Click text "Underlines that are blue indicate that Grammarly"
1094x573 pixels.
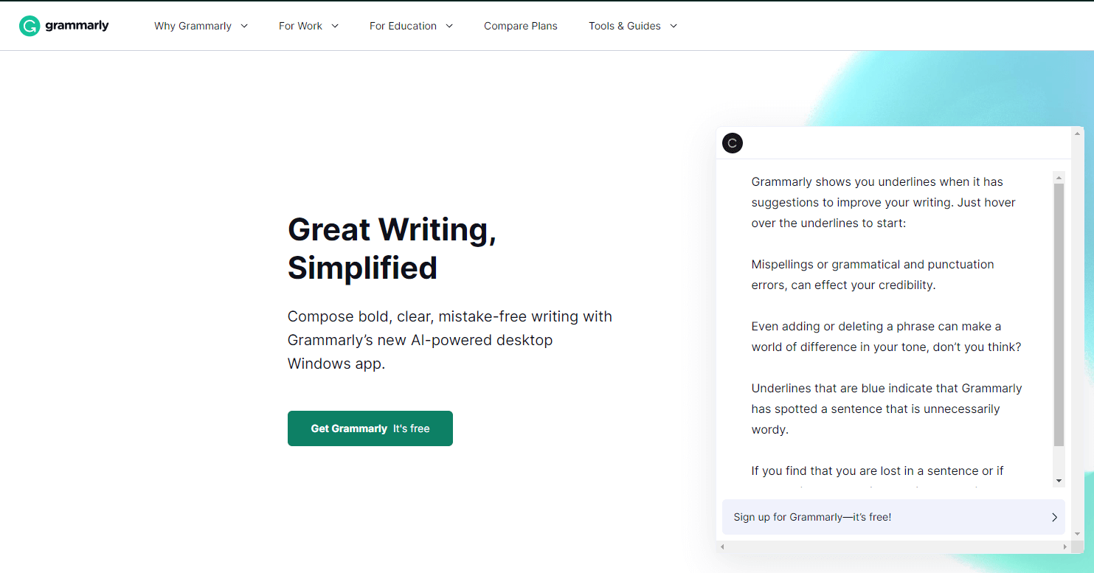coord(887,389)
